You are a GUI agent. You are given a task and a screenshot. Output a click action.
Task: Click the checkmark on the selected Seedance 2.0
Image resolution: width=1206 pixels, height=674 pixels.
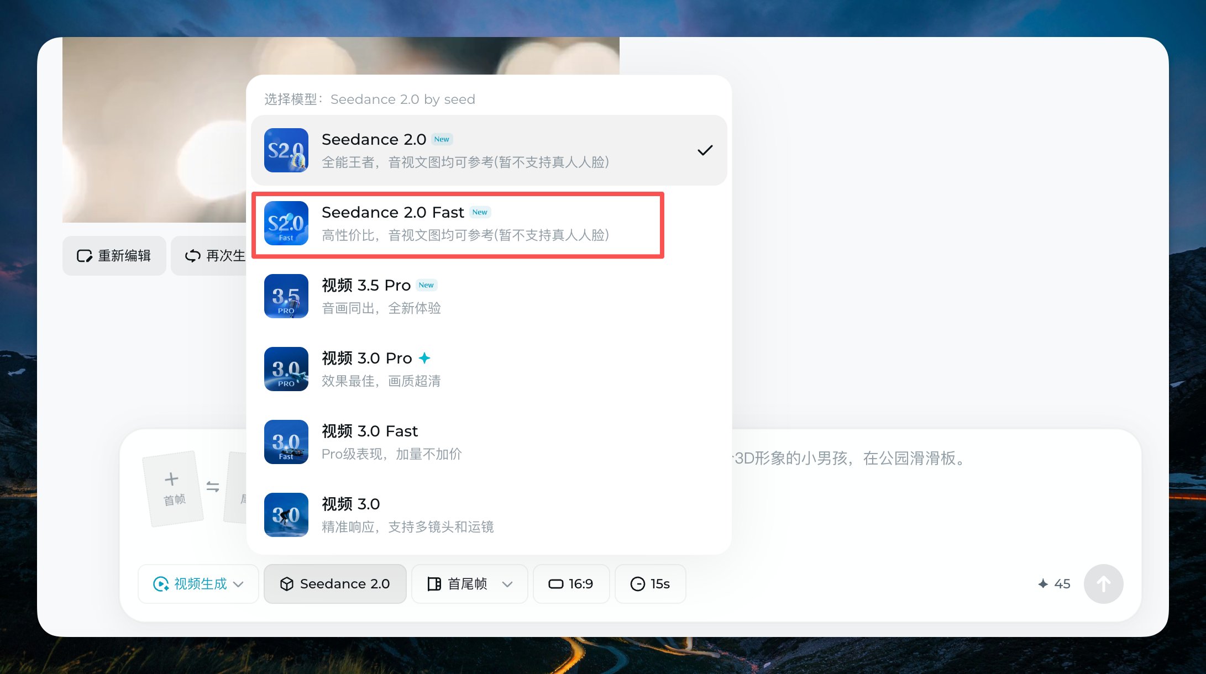click(x=705, y=150)
